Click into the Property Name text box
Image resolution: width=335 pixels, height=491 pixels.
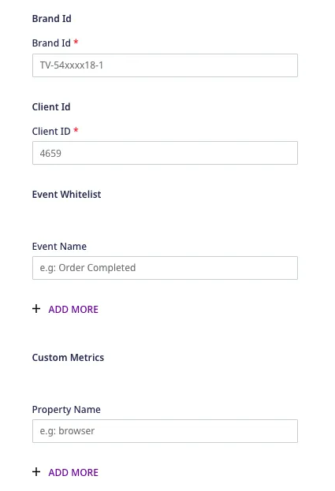pyautogui.click(x=165, y=431)
